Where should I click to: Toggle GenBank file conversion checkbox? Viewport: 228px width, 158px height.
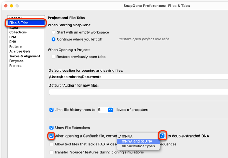click(x=52, y=136)
